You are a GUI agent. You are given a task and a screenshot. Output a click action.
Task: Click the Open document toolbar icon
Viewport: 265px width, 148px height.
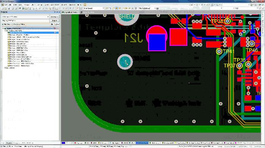click(6, 8)
